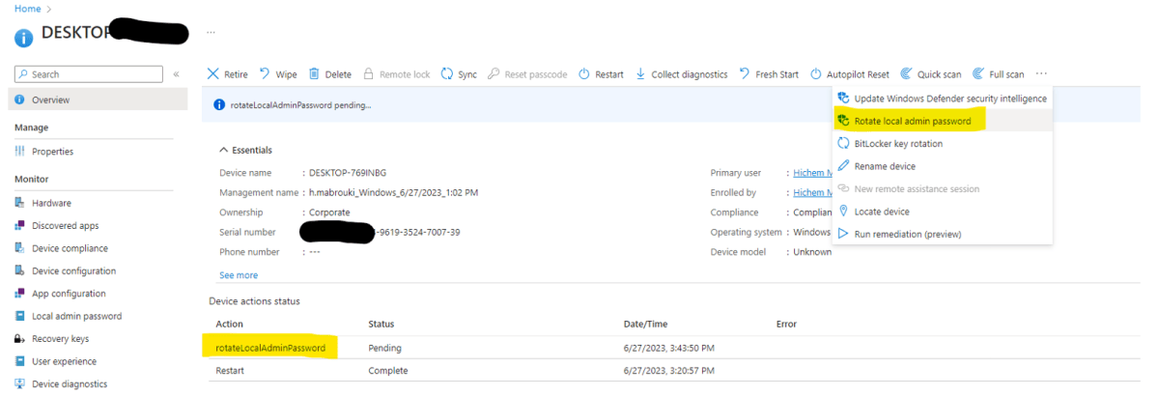The image size is (1158, 397).
Task: Click the Primary user name link
Action: coord(812,173)
